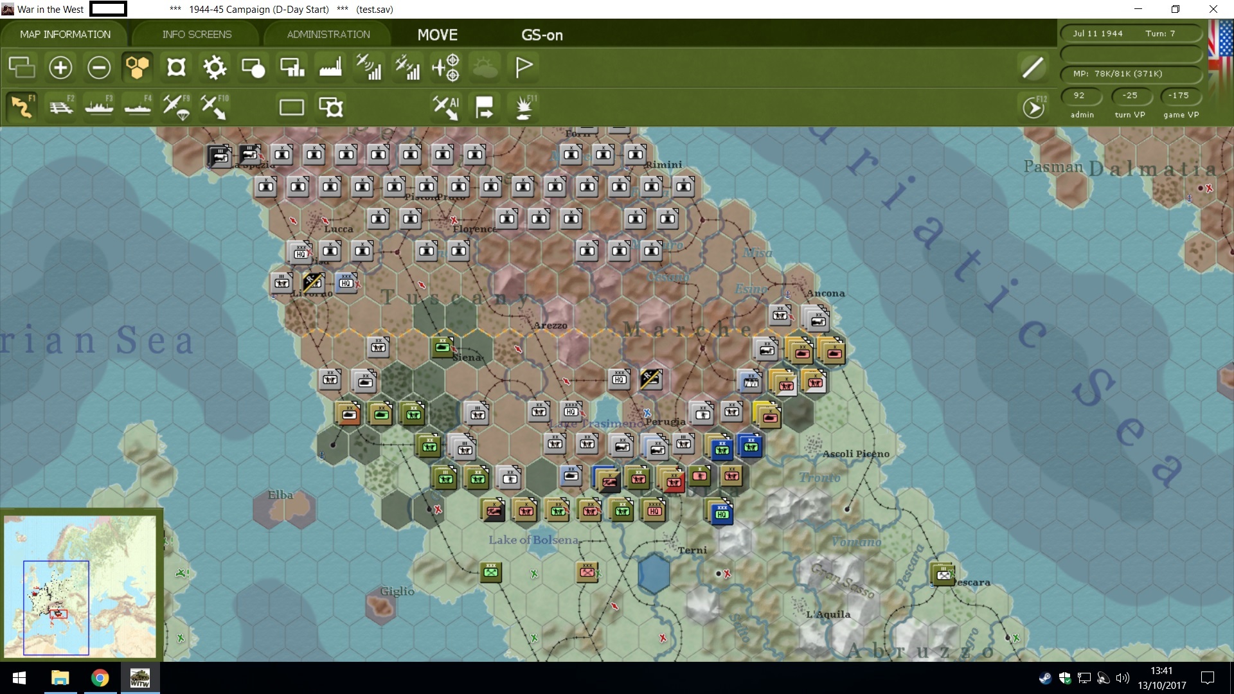
Task: Toggle the factory display icon
Action: [330, 67]
